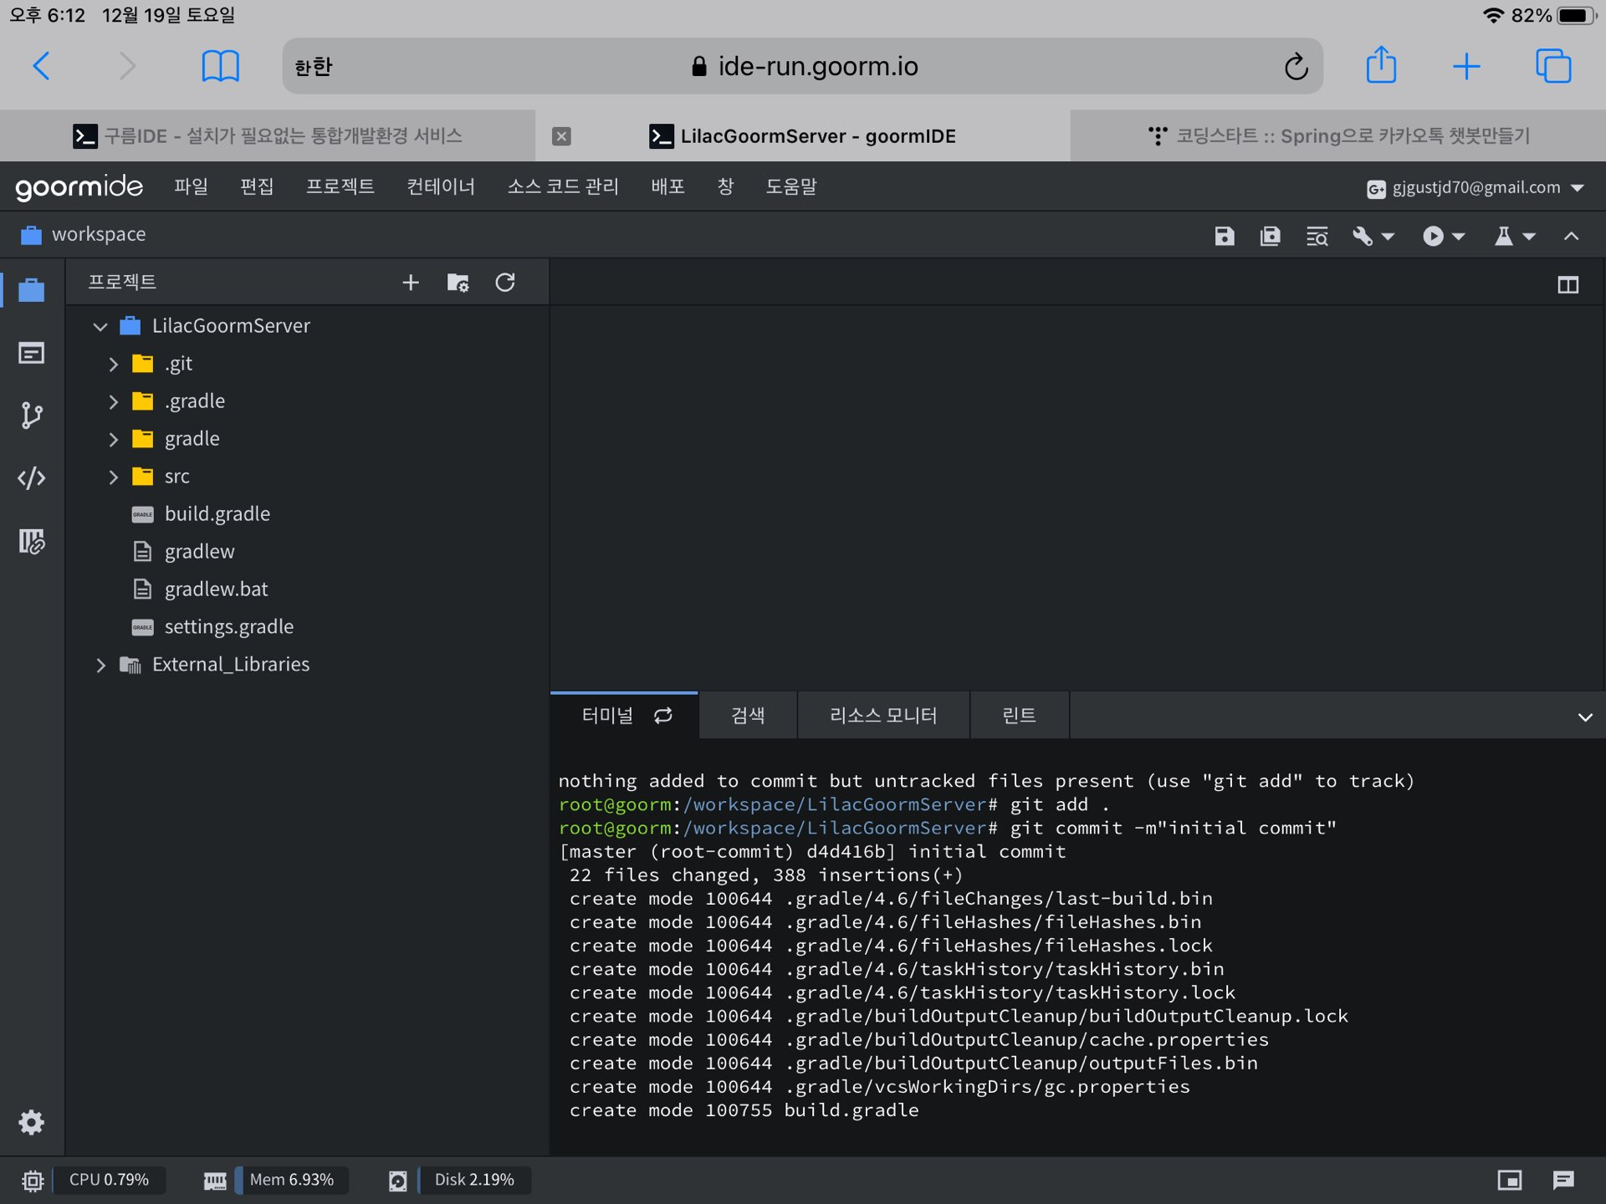Open the settings gear in sidebar

(31, 1122)
